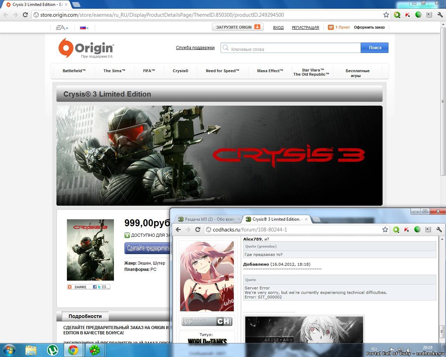Open wrench menu in the codhacks window
Image resolution: width=446 pixels, height=357 pixels.
tap(439, 229)
